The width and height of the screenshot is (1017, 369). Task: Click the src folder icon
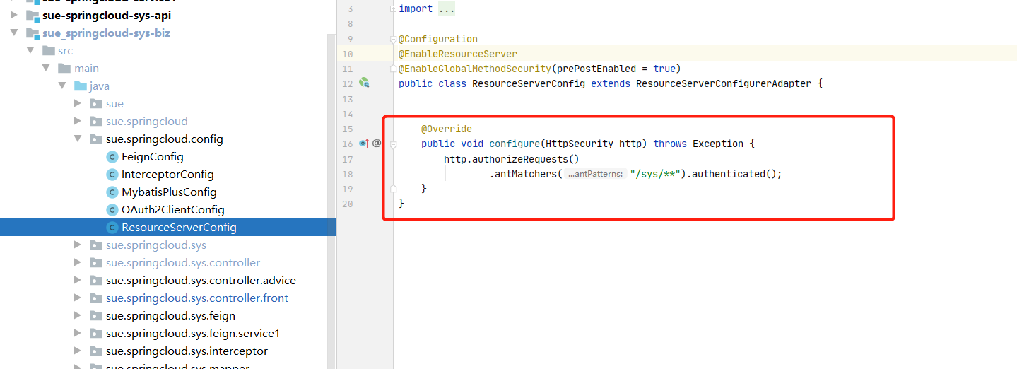[x=48, y=51]
